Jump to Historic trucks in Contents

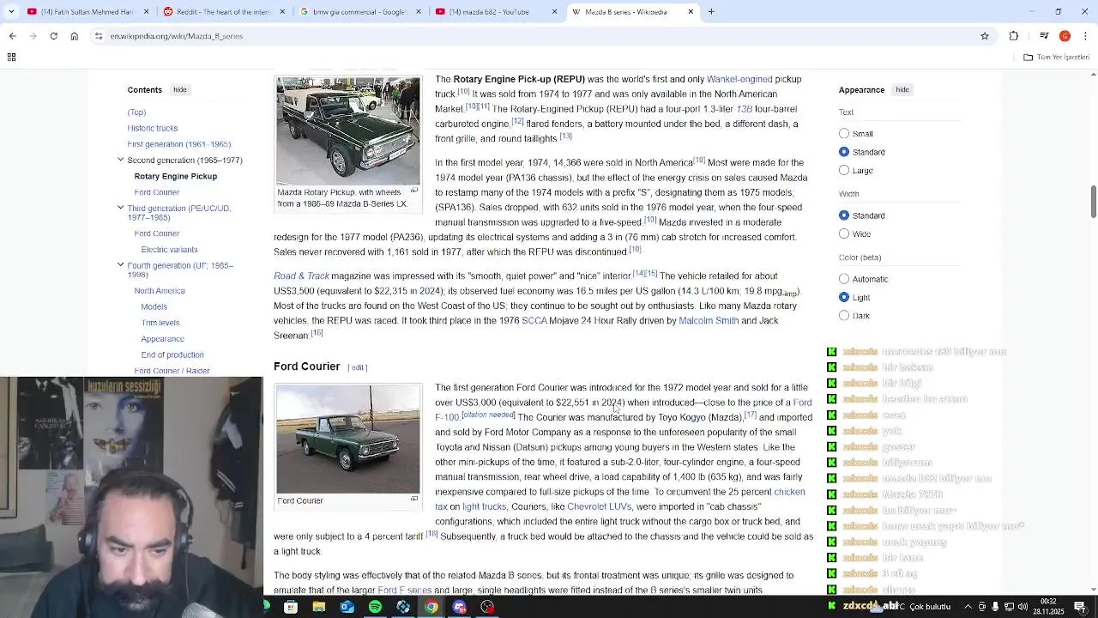pos(153,128)
